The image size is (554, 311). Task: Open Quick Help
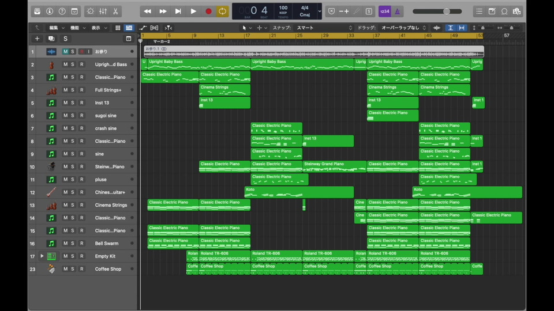point(62,12)
